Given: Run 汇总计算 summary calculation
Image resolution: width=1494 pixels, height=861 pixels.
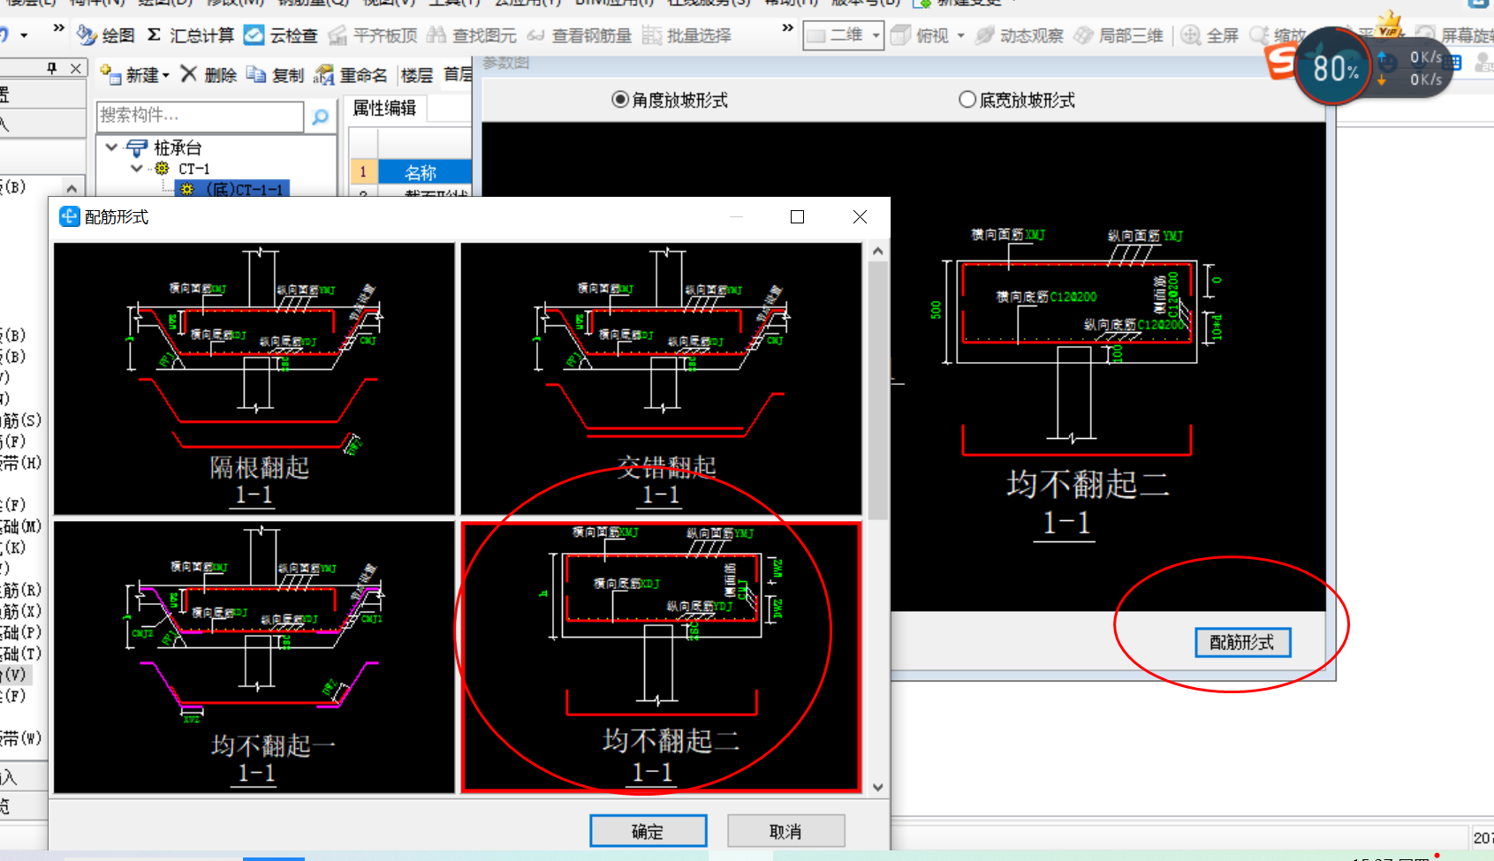Looking at the screenshot, I should point(190,35).
